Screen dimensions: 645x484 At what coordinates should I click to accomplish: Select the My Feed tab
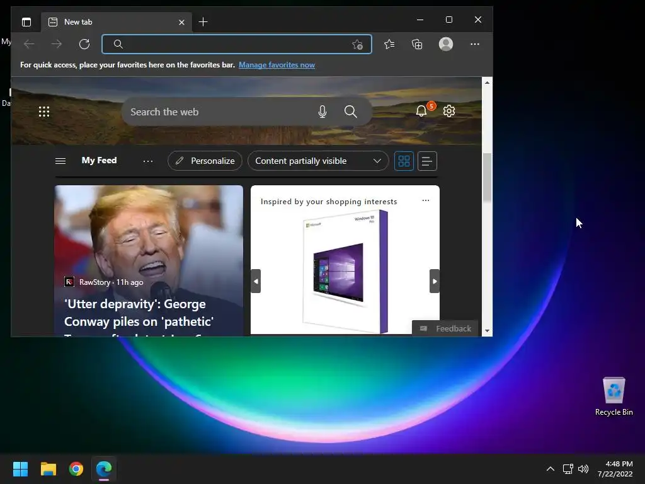pos(99,161)
